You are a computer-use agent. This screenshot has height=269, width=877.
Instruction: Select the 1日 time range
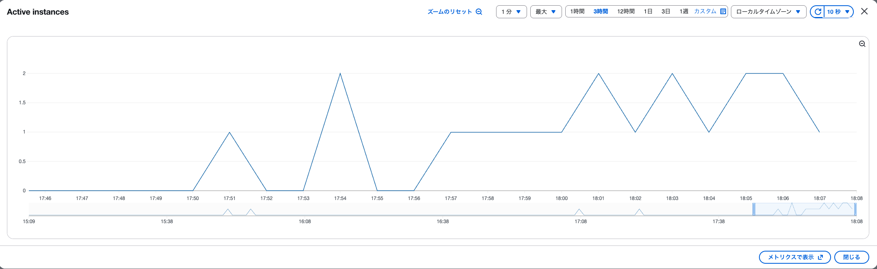[648, 11]
